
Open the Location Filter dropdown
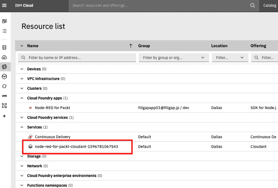coord(230,58)
